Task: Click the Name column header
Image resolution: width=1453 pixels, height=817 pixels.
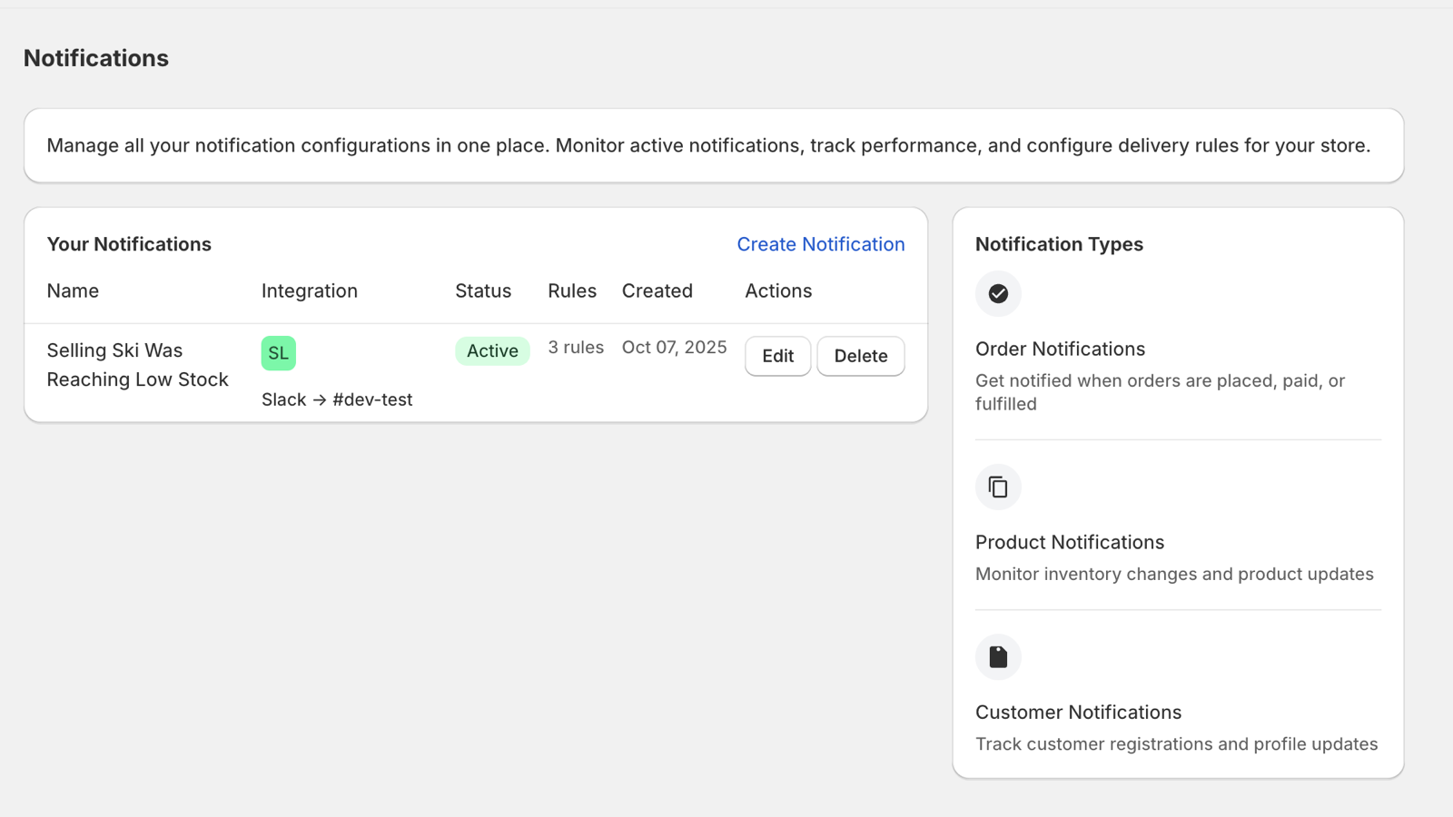Action: (x=73, y=290)
